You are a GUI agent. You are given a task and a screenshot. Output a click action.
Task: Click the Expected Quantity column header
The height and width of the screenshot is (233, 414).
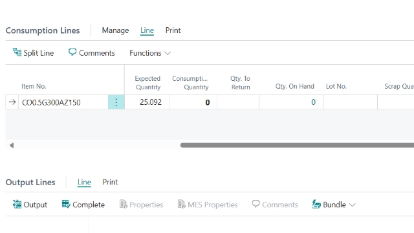pyautogui.click(x=147, y=83)
